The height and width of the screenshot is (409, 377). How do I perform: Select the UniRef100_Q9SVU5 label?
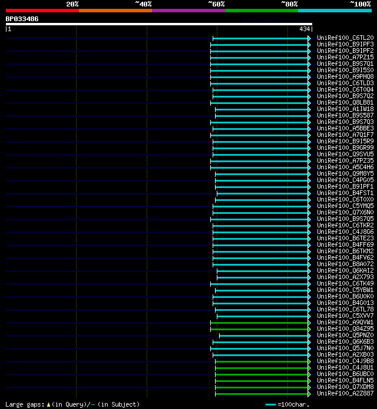coord(345,154)
